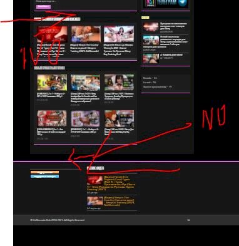
Task: Click the blue button in the footer
Action: [44, 177]
